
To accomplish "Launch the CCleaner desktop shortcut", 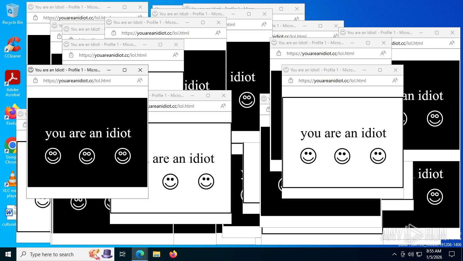I will point(12,47).
